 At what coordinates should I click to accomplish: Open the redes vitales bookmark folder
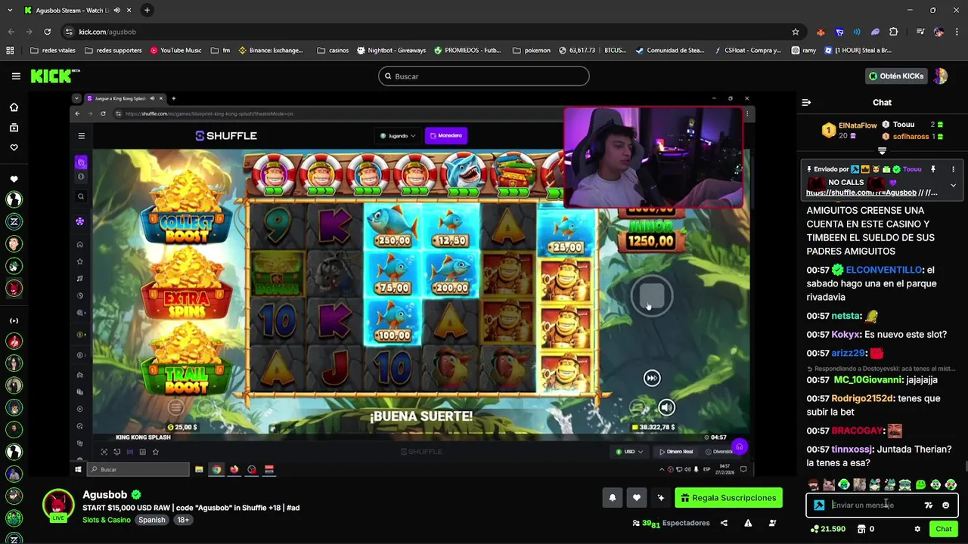[x=53, y=51]
